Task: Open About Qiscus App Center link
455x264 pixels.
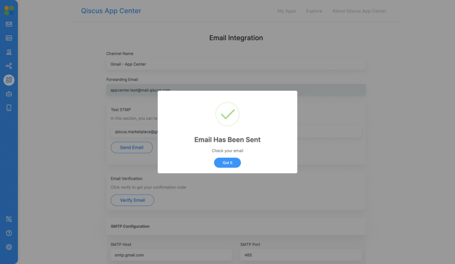Action: pyautogui.click(x=359, y=11)
